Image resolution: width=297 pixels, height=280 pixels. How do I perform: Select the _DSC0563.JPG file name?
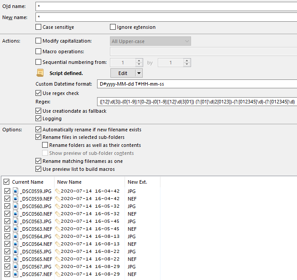(35, 221)
